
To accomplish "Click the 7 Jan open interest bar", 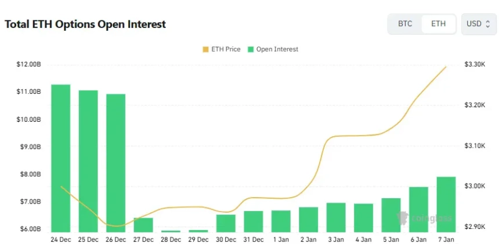I will pyautogui.click(x=446, y=204).
